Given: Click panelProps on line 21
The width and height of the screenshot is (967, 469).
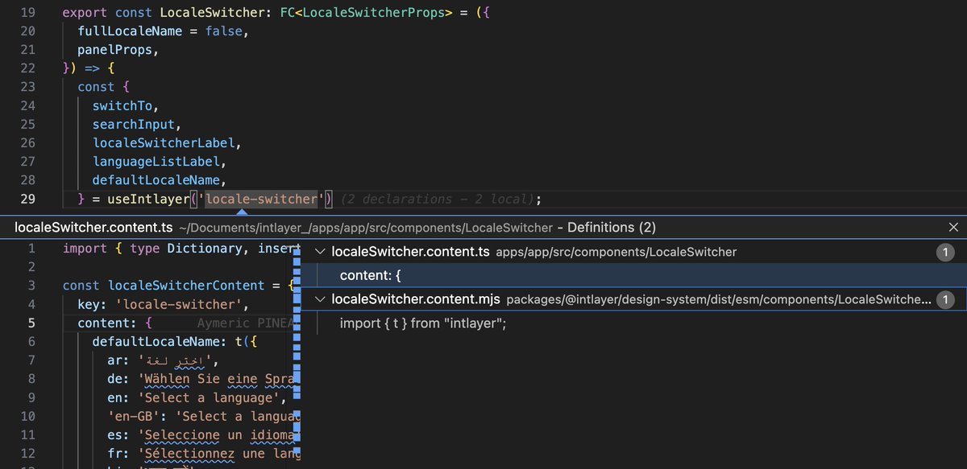Looking at the screenshot, I should tap(114, 51).
